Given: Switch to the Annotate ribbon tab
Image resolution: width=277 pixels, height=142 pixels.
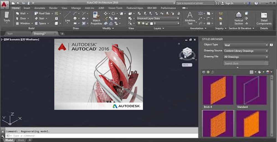Looking at the screenshot, I should point(40,8).
